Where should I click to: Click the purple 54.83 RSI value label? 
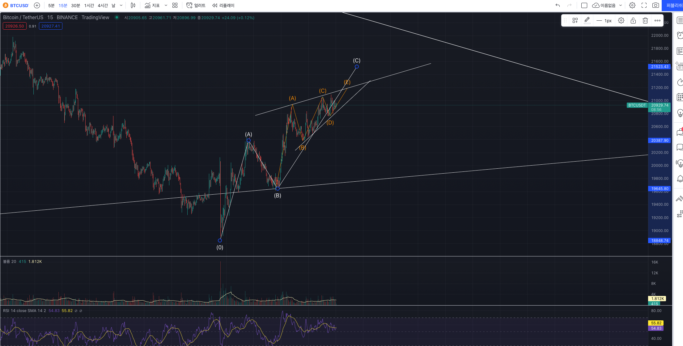pyautogui.click(x=656, y=328)
